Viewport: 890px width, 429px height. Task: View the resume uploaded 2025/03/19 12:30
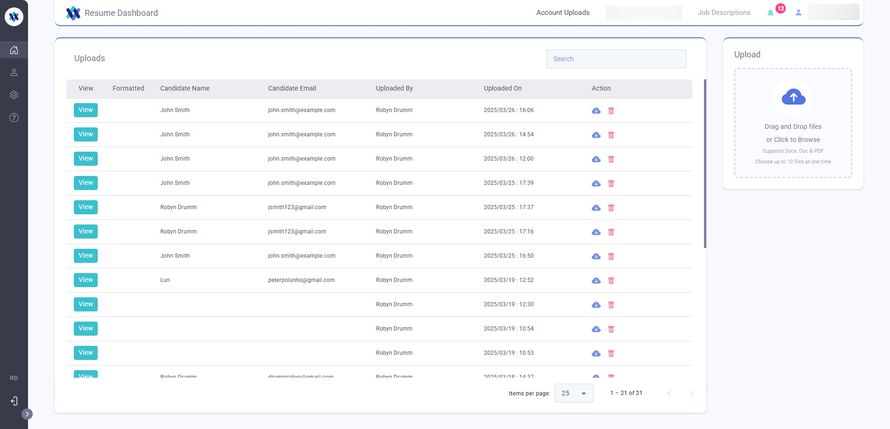[x=86, y=304]
